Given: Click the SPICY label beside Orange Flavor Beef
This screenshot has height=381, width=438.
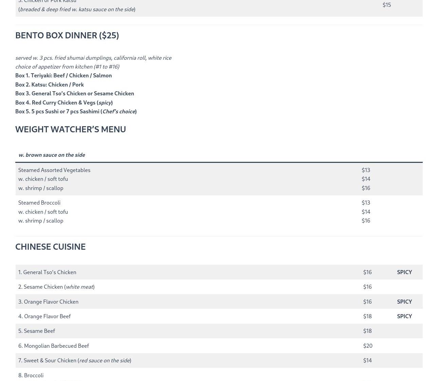Looking at the screenshot, I should [404, 316].
